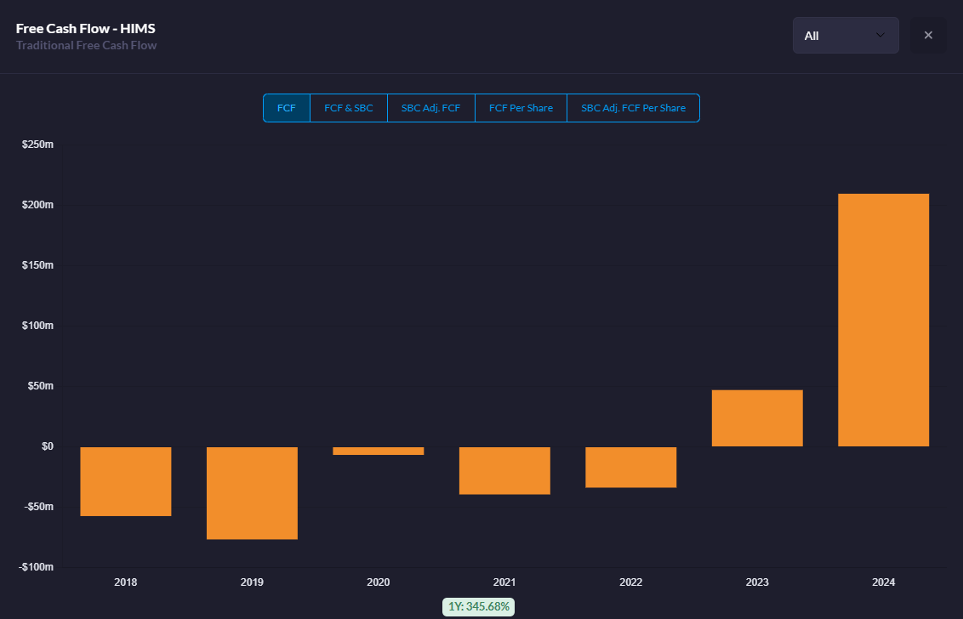Switch to FCF & SBC tab
The image size is (963, 619).
click(349, 108)
